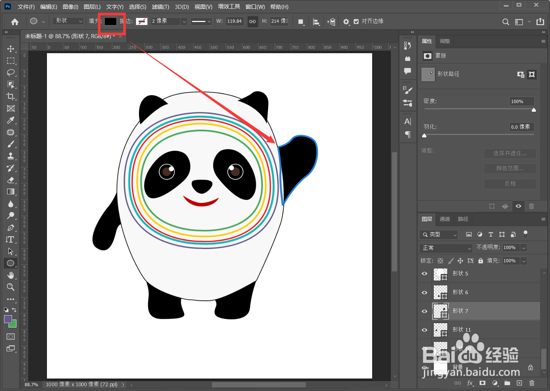Open the blend mode 正常 dropdown
Viewport: 550px width, 391px height.
pos(446,248)
